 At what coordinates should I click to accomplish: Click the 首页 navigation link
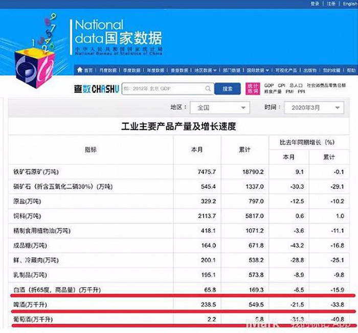[x=88, y=70]
